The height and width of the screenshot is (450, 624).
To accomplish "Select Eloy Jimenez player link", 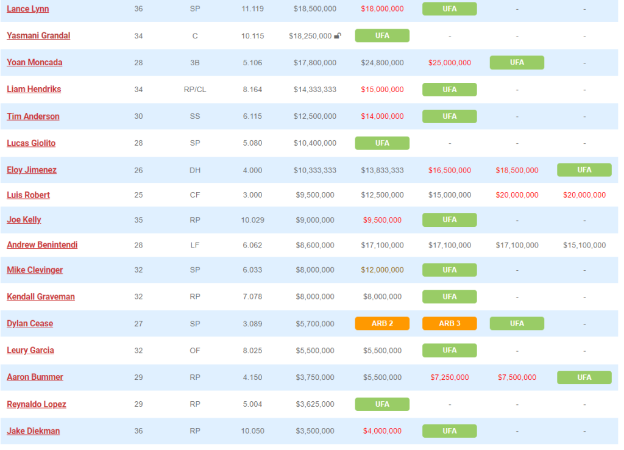I will coord(32,170).
